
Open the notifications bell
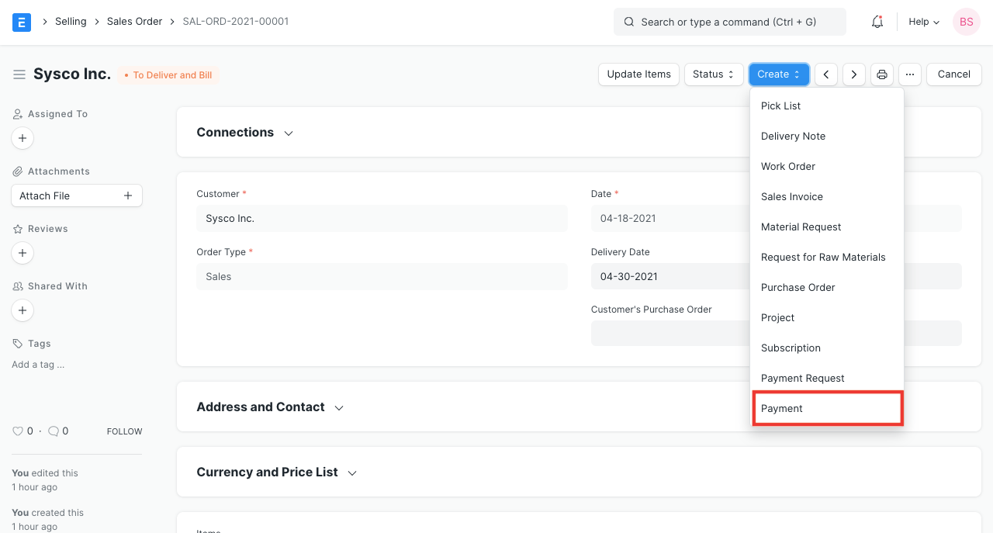pyautogui.click(x=877, y=22)
